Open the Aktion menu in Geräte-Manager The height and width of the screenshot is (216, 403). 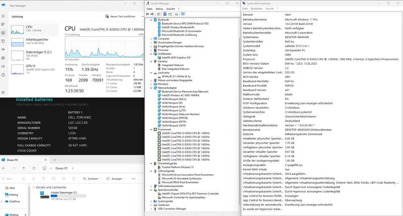[x=159, y=8]
